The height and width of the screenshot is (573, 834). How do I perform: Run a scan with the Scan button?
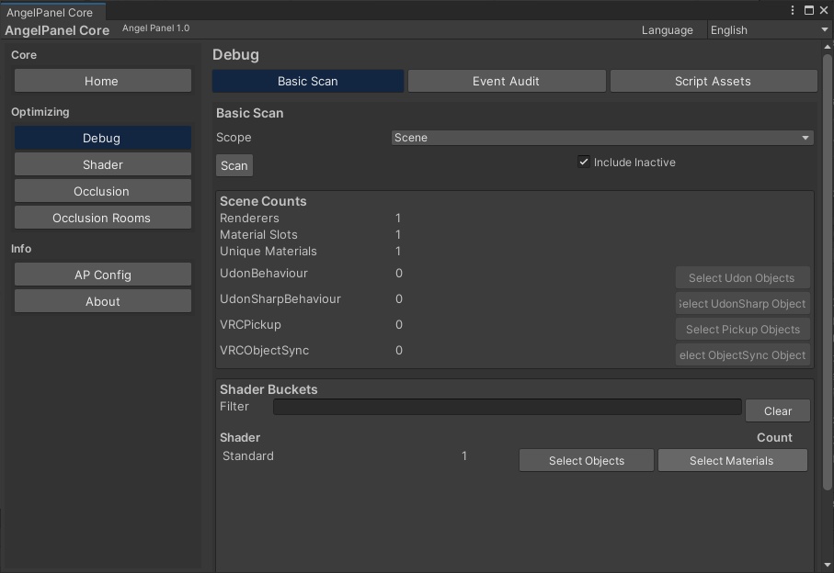(x=234, y=165)
